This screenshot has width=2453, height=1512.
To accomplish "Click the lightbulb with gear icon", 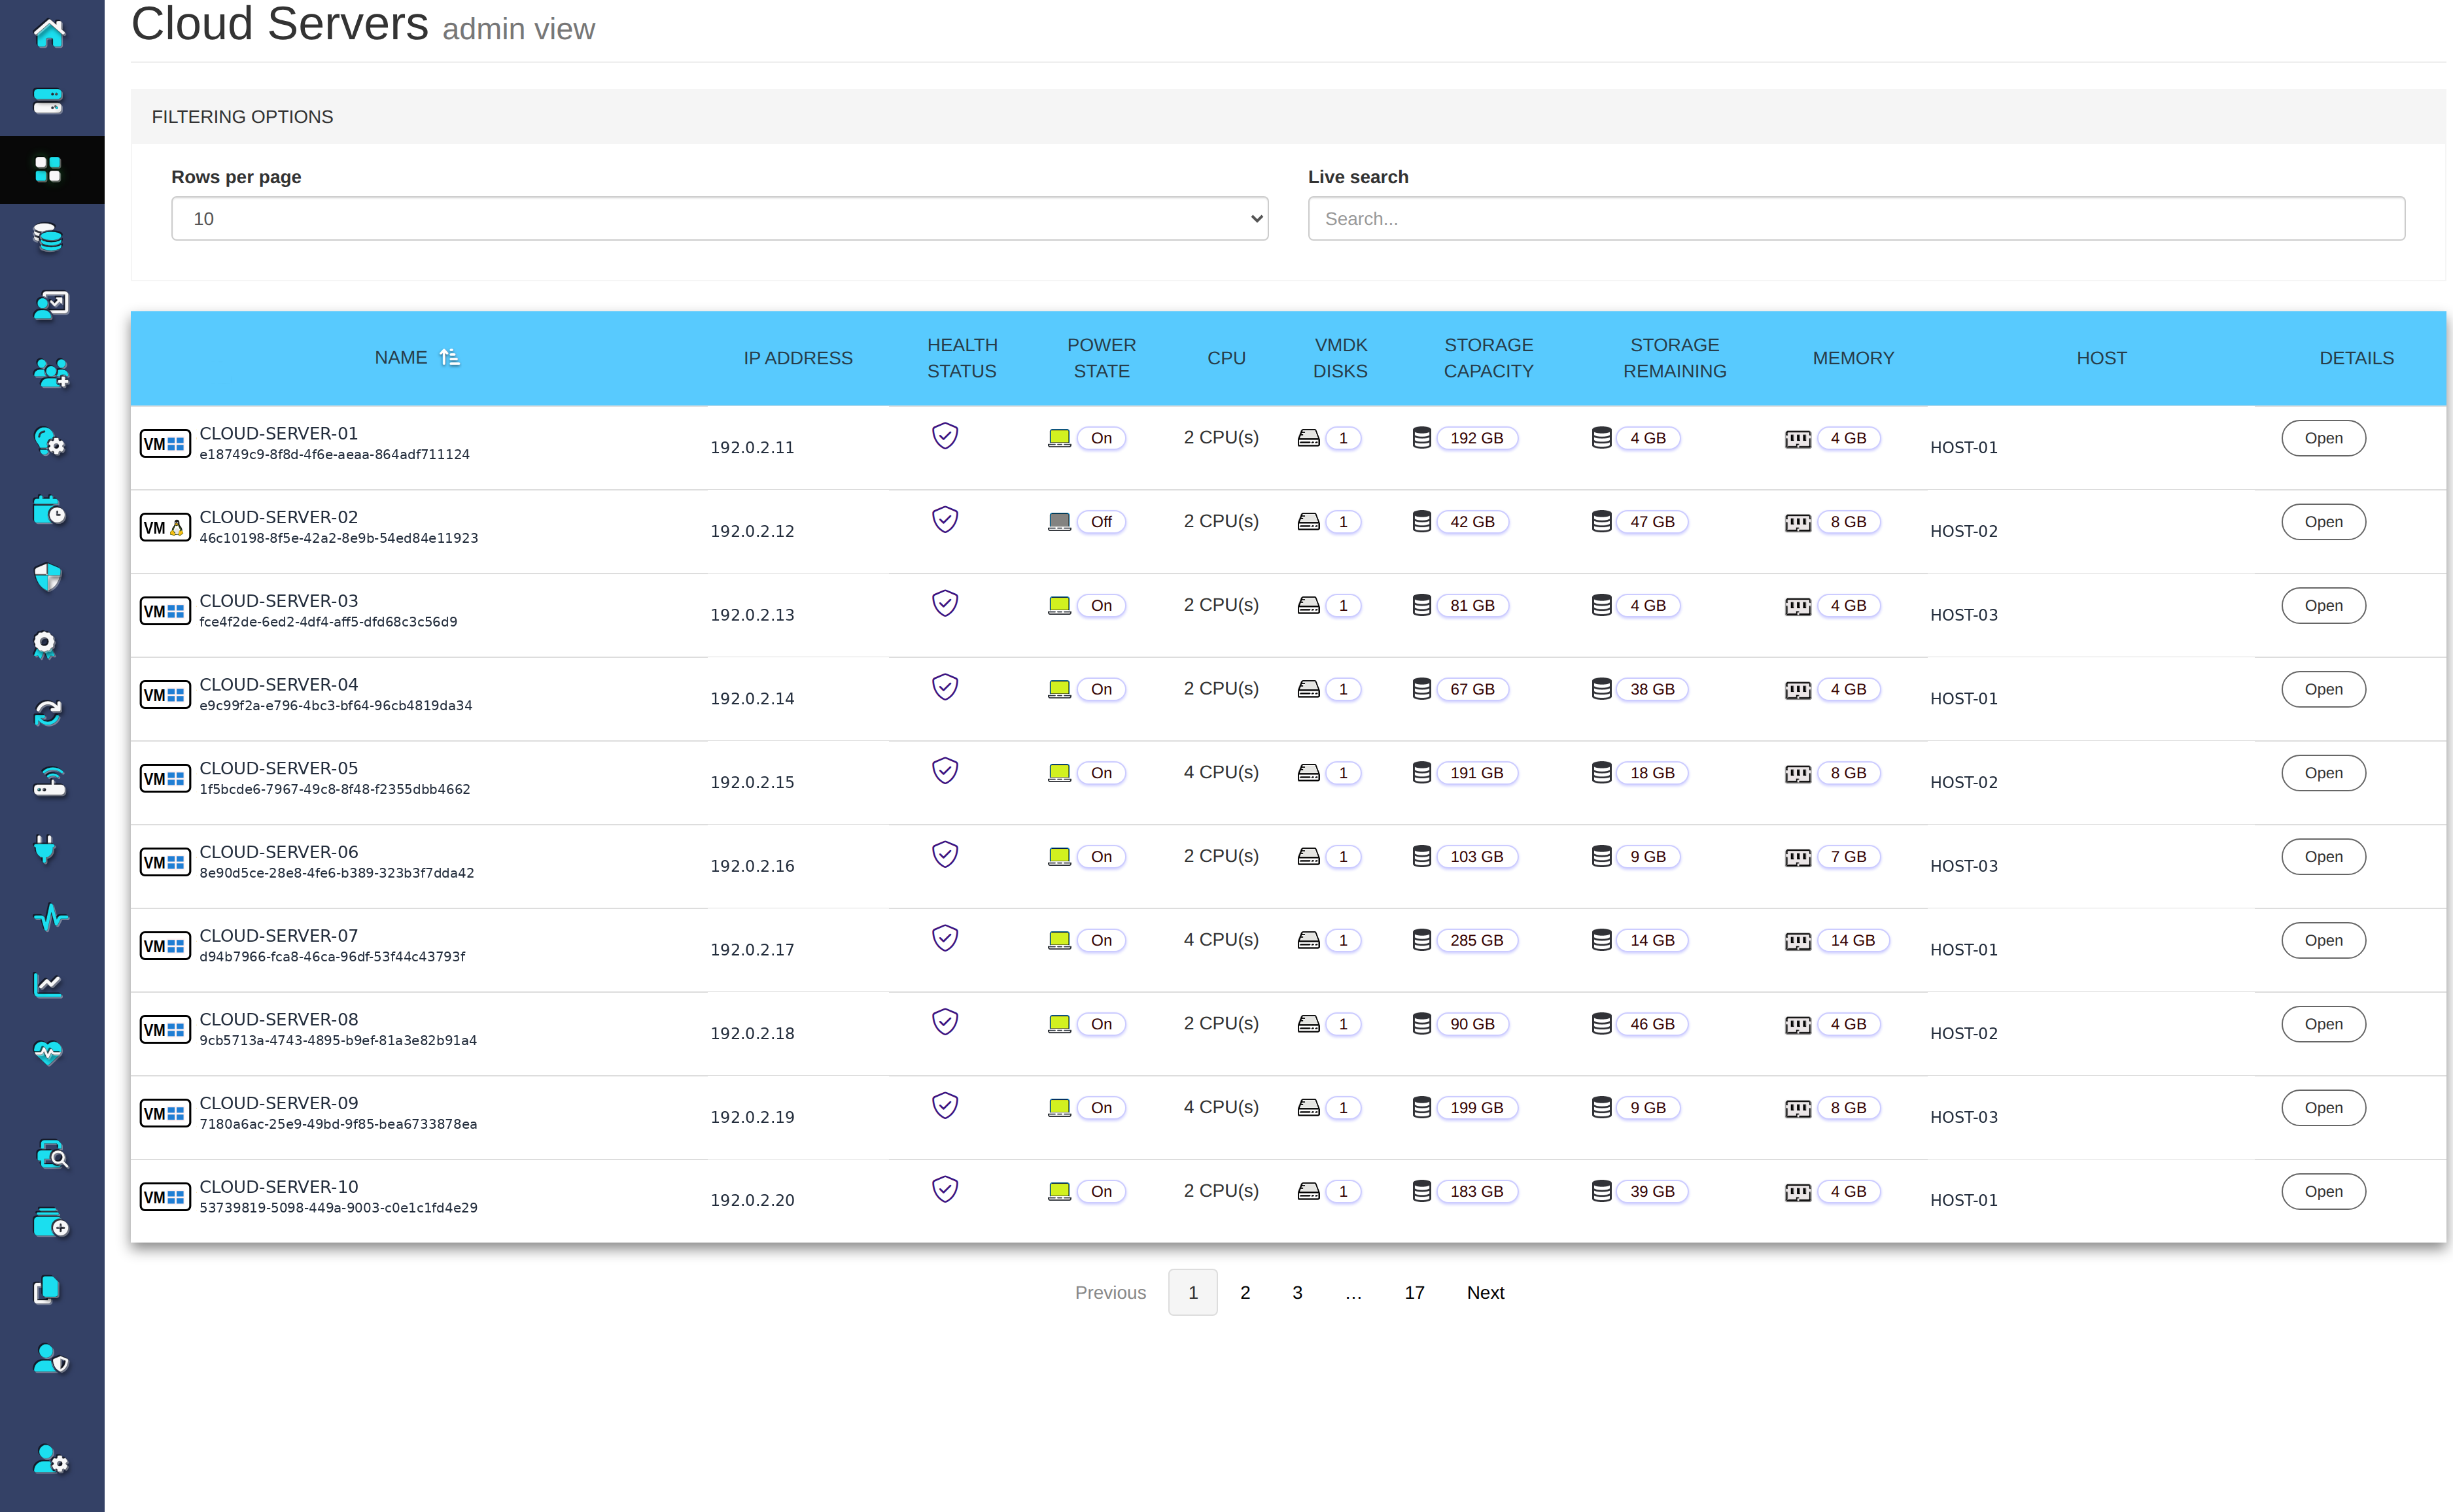I will tap(49, 441).
